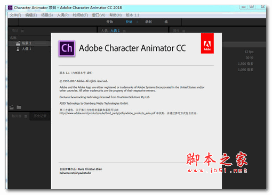272x195 pixels.
Task: Open the 项目 panel menu icon
Action: coord(22,31)
